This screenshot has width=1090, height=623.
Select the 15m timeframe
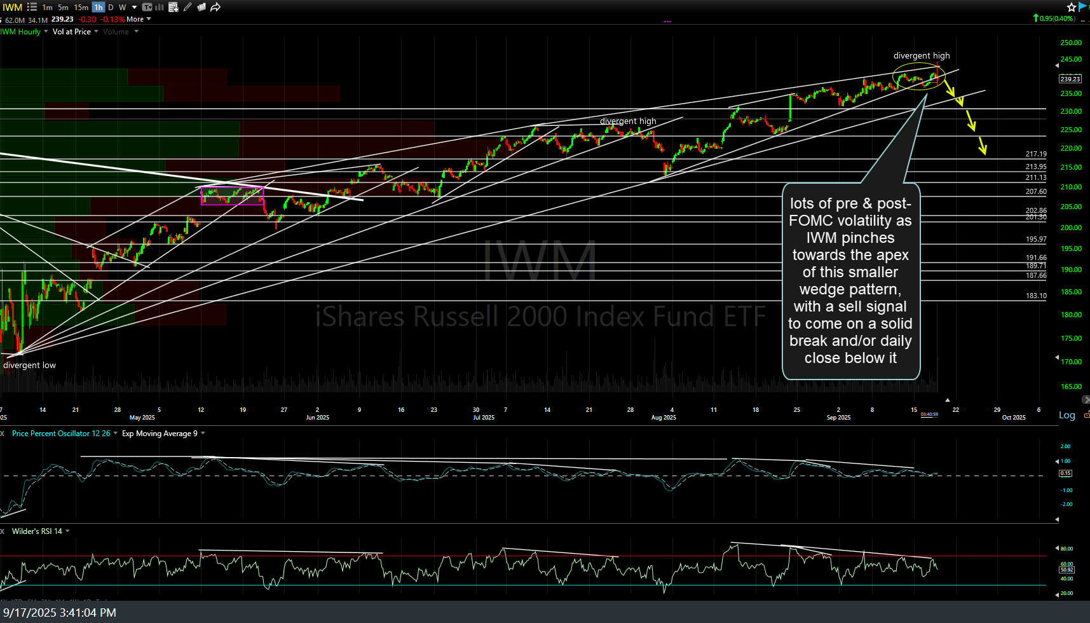(x=80, y=7)
